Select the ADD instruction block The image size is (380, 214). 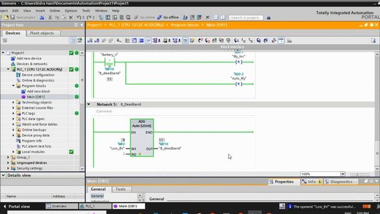click(x=142, y=137)
